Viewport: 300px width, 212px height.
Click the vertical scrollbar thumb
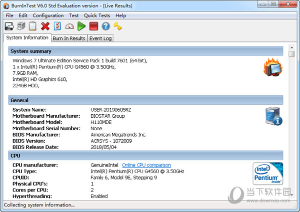(291, 54)
